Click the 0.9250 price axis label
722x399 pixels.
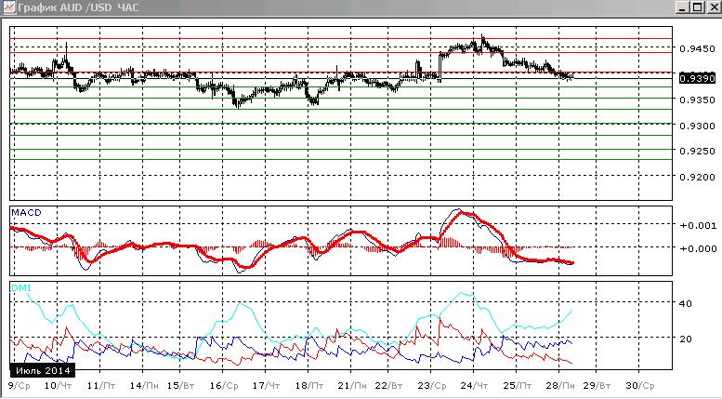tap(697, 151)
